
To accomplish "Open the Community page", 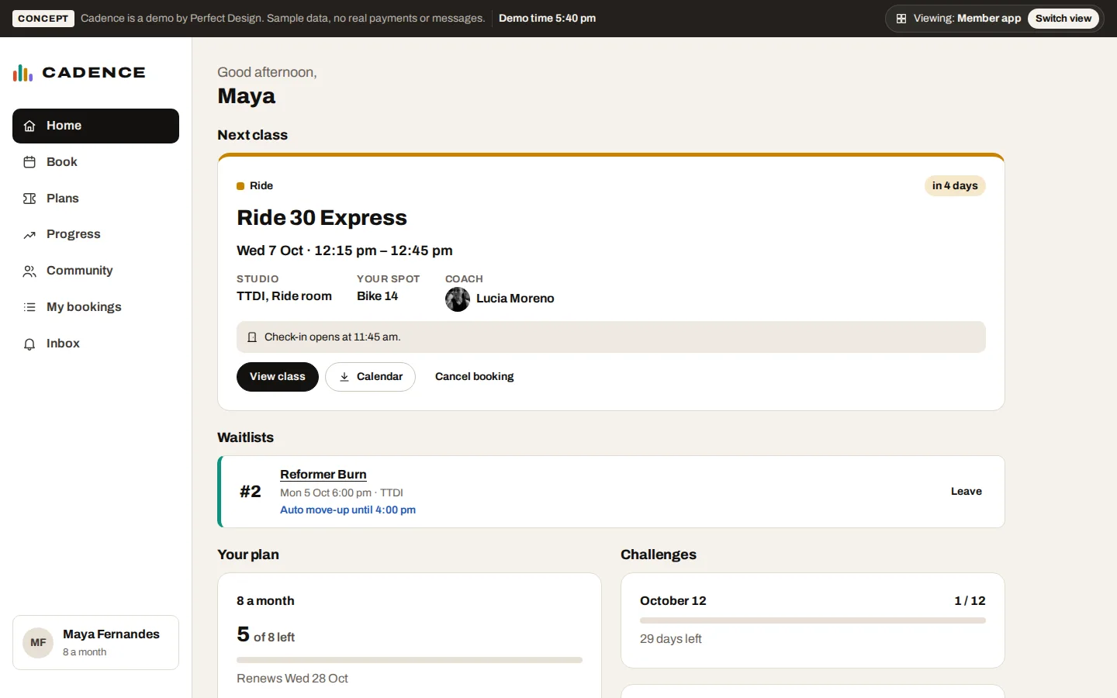I will pyautogui.click(x=95, y=271).
